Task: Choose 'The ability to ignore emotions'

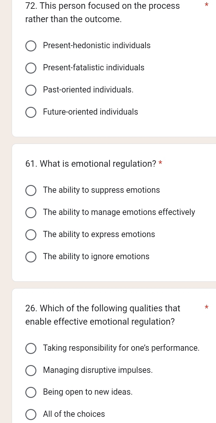Action: click(31, 257)
